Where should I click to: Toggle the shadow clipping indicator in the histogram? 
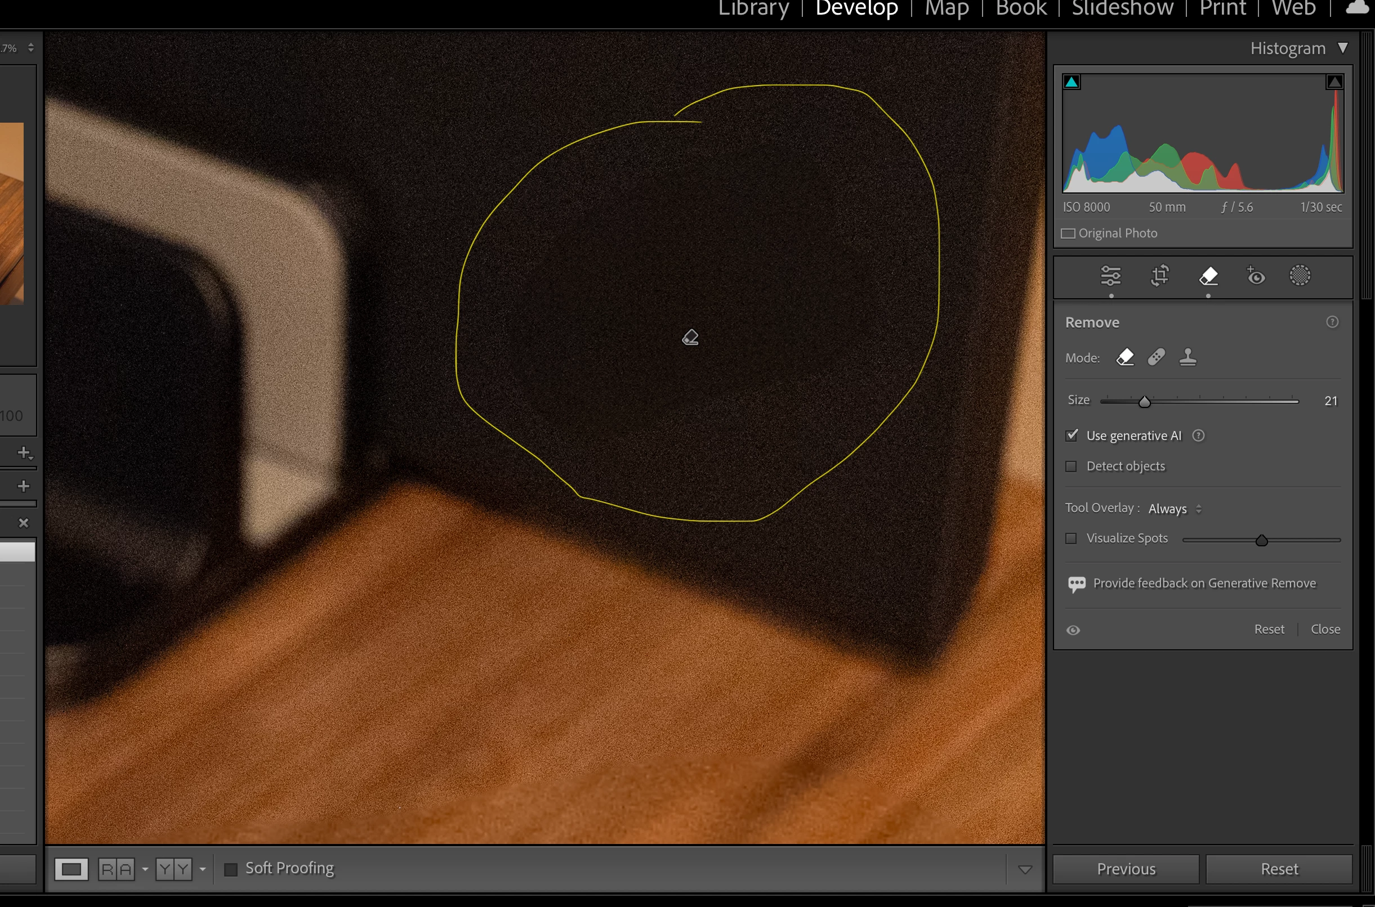coord(1071,82)
